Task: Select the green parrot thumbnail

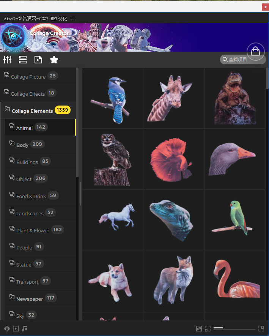Action: click(x=235, y=221)
